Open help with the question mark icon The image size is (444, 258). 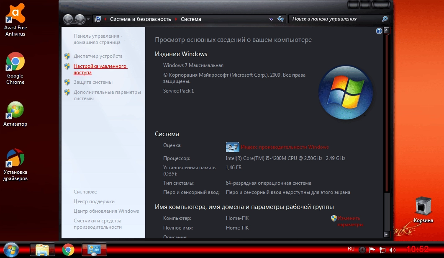(x=379, y=31)
